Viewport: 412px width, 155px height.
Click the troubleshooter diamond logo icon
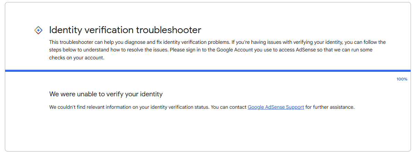(x=39, y=30)
